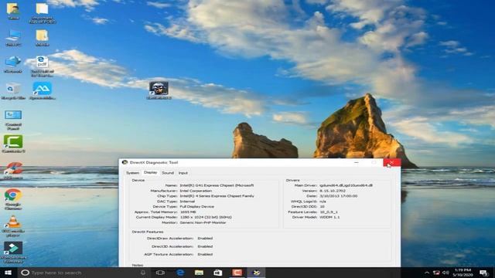Click the taskbar microphone icon
Image resolution: width=495 pixels, height=278 pixels.
point(142,273)
